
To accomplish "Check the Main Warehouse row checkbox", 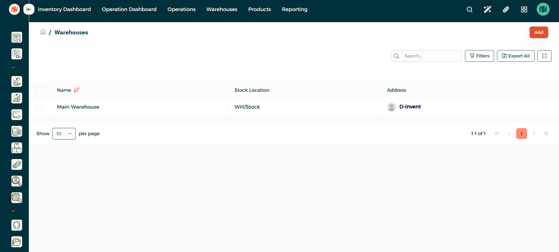I will pyautogui.click(x=40, y=107).
